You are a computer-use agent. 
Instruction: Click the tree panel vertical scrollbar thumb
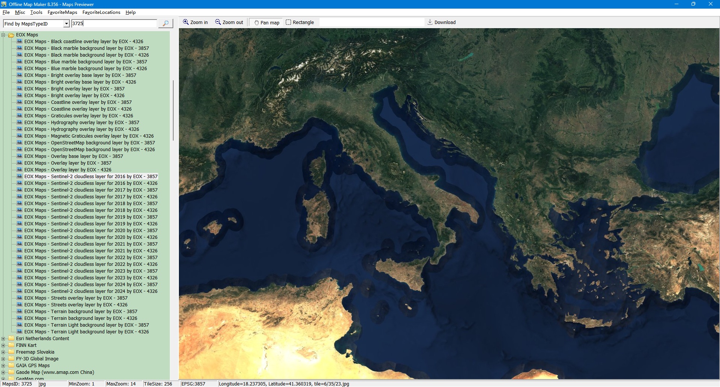173,111
